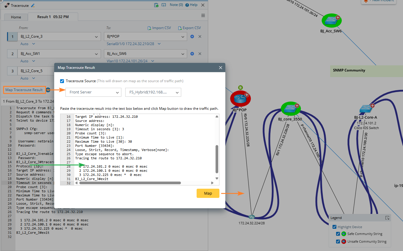Click the BJ_core_3550 switch icon
Image resolution: width=403 pixels, height=251 pixels.
pos(290,109)
